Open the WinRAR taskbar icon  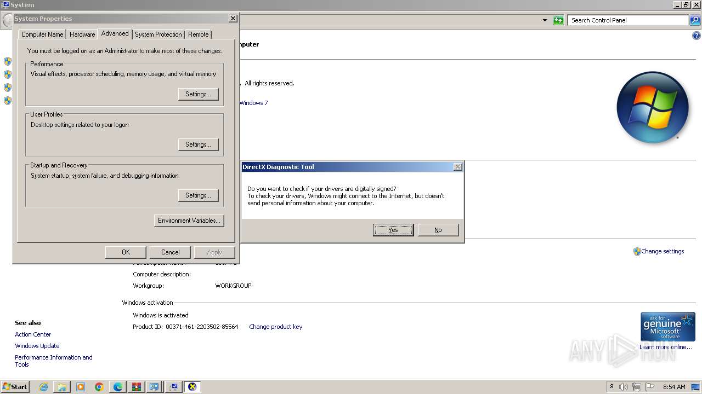[x=137, y=387]
